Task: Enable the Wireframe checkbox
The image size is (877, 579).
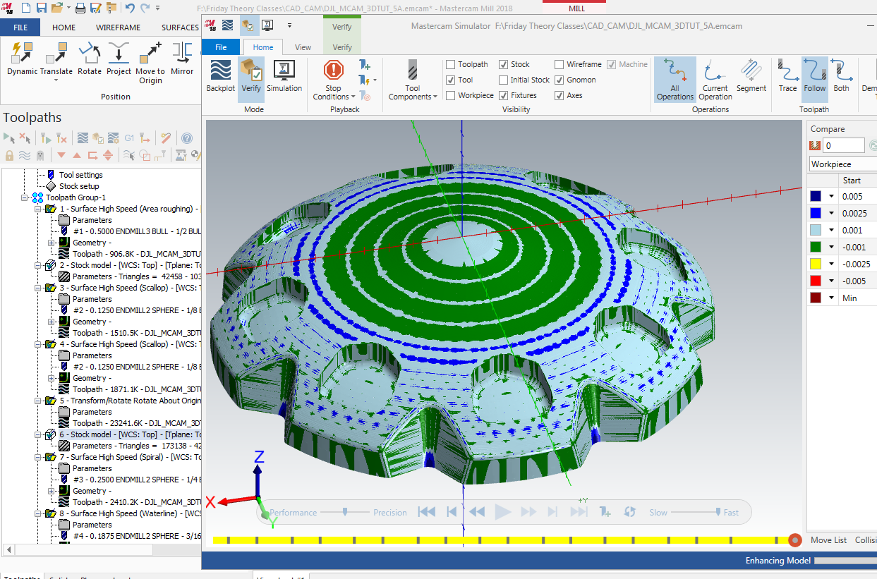Action: pyautogui.click(x=560, y=64)
